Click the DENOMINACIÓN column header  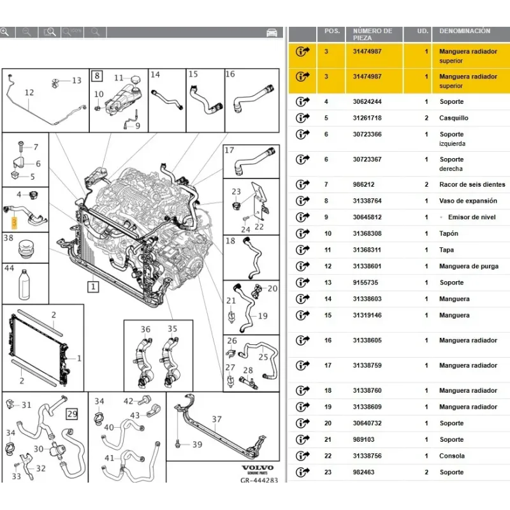(x=465, y=31)
